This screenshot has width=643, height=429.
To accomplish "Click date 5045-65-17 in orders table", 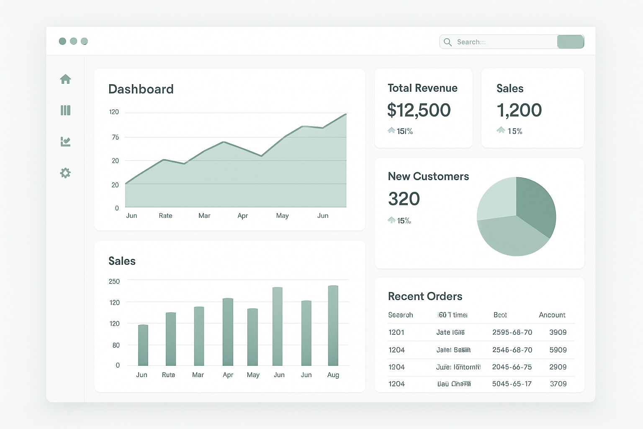I will 512,384.
